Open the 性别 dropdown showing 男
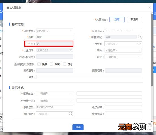Image resolution: width=156 pixels, height=135 pixels. pyautogui.click(x=55, y=44)
